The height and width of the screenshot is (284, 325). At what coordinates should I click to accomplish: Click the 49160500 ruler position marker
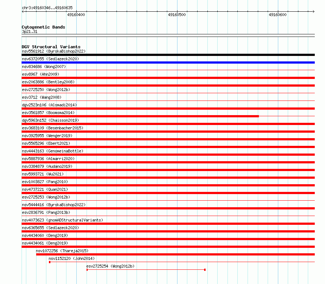click(x=177, y=15)
